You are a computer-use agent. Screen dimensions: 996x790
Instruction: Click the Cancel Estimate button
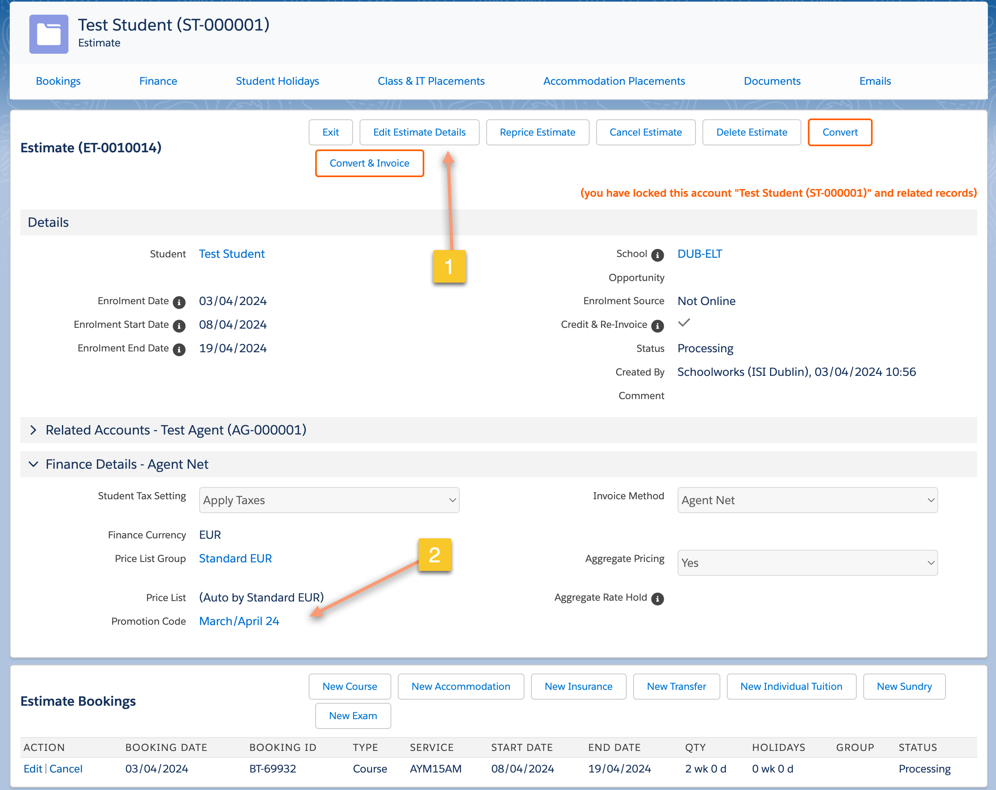pos(646,132)
